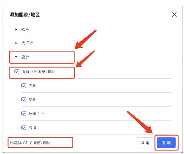184x154 pixels.
Task: Expand the 大洋洲 disclosure triangle
Action: tap(16, 43)
